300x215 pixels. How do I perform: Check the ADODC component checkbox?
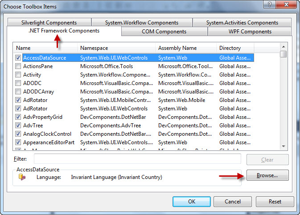coord(18,83)
